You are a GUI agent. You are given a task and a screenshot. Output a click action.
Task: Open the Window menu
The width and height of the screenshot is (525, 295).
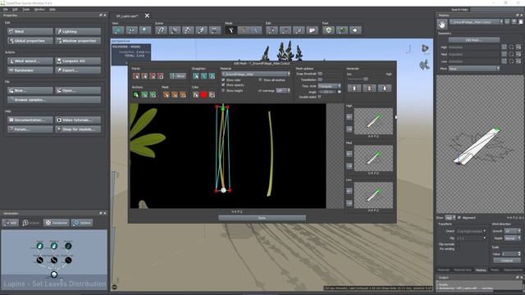39,9
